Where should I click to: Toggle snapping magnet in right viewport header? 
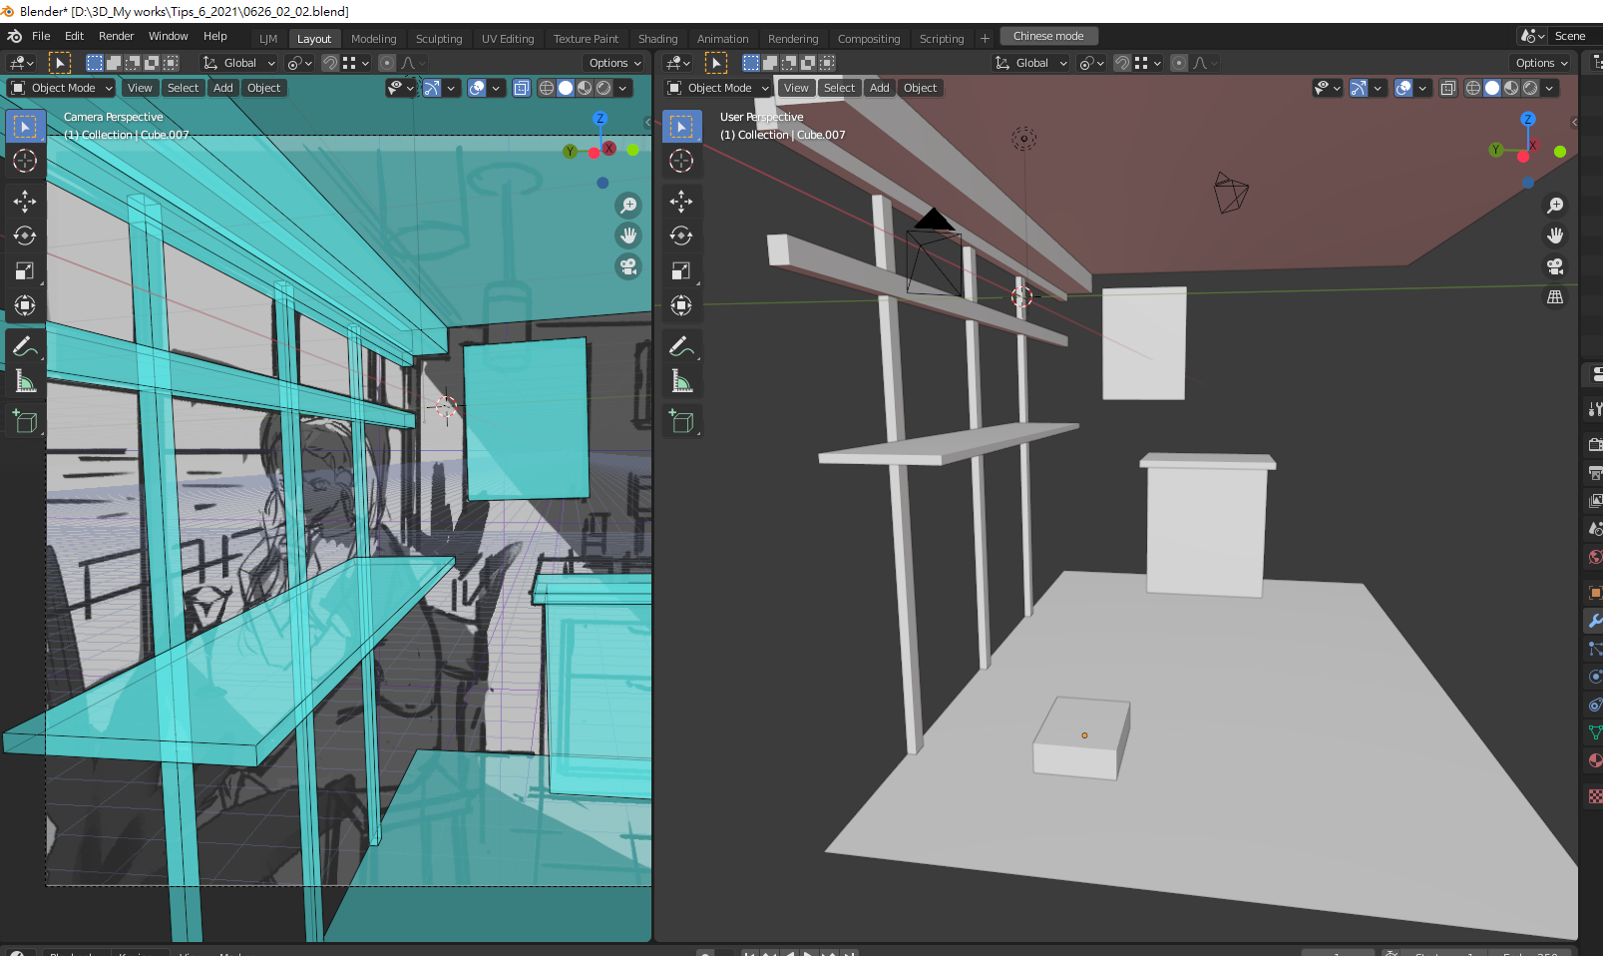click(1122, 63)
